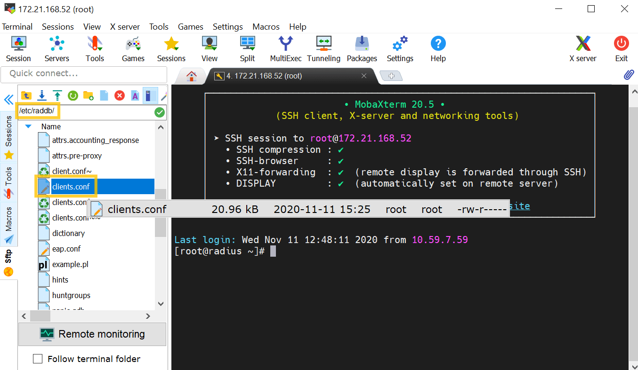Open the MultiExec tool

[285, 48]
